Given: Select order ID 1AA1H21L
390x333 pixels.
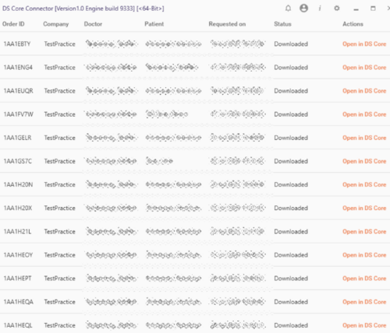Looking at the screenshot, I should [17, 232].
